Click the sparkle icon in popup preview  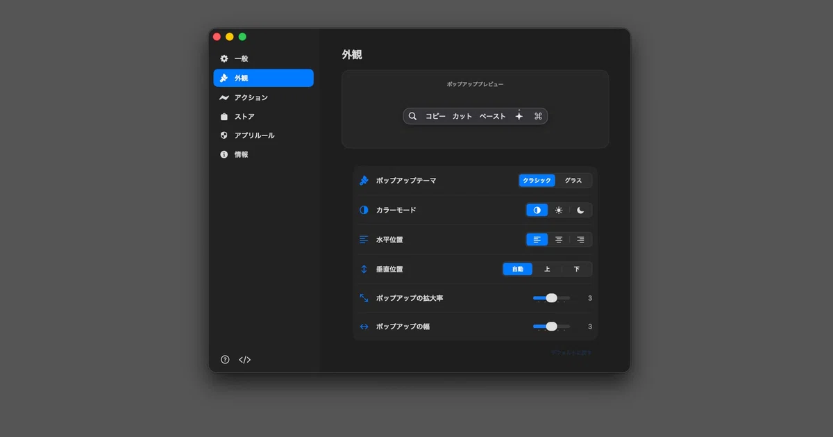point(519,116)
